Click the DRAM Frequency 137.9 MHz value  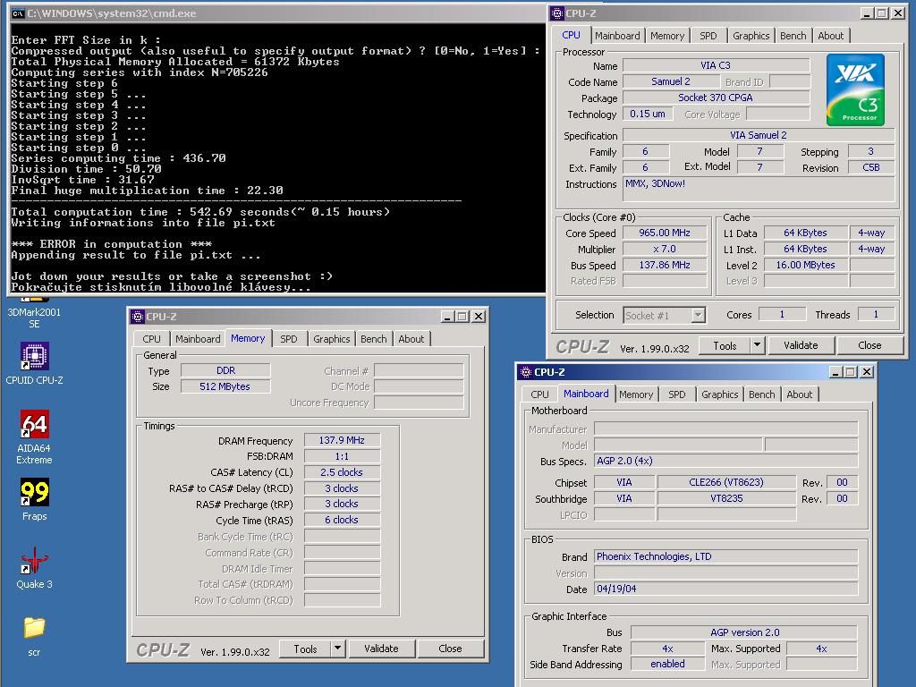(x=342, y=440)
